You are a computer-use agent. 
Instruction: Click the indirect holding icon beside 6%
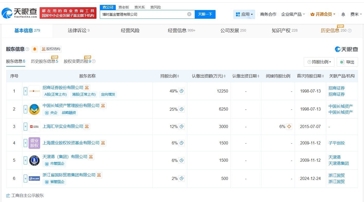pyautogui.click(x=289, y=126)
